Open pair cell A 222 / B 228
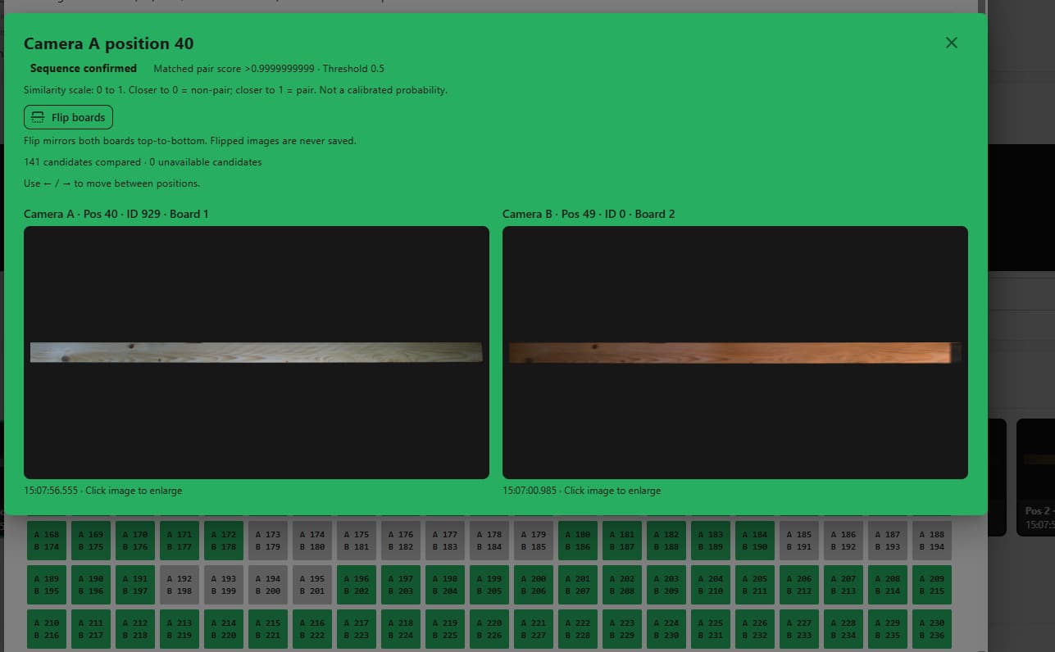This screenshot has width=1055, height=652. (579, 629)
